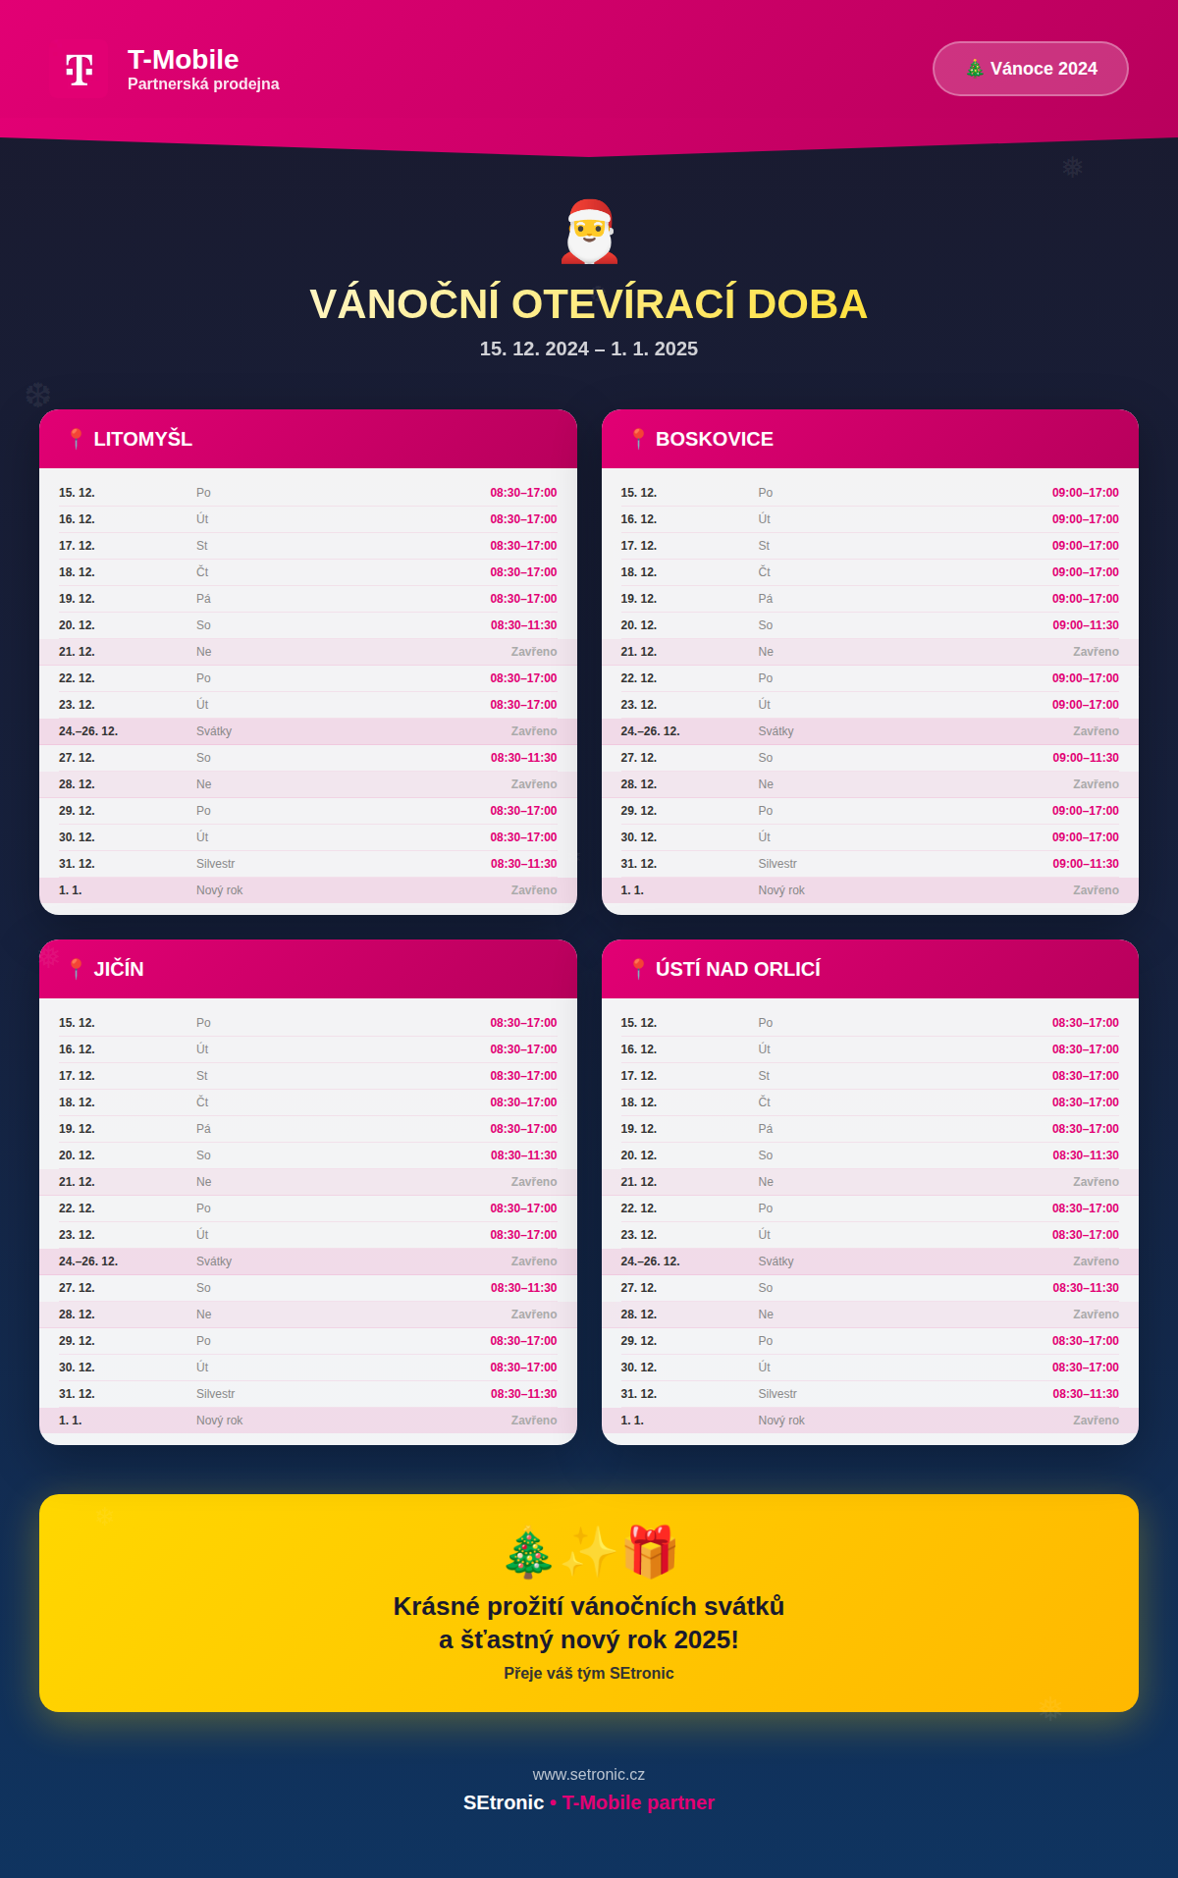The width and height of the screenshot is (1178, 1878).
Task: Click Silvestr hours in the Boskovice table
Action: (x=1085, y=864)
